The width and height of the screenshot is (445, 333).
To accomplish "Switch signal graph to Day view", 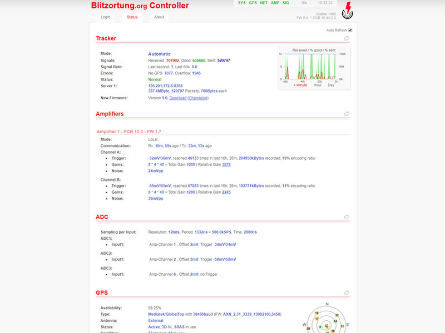I will pyautogui.click(x=331, y=85).
